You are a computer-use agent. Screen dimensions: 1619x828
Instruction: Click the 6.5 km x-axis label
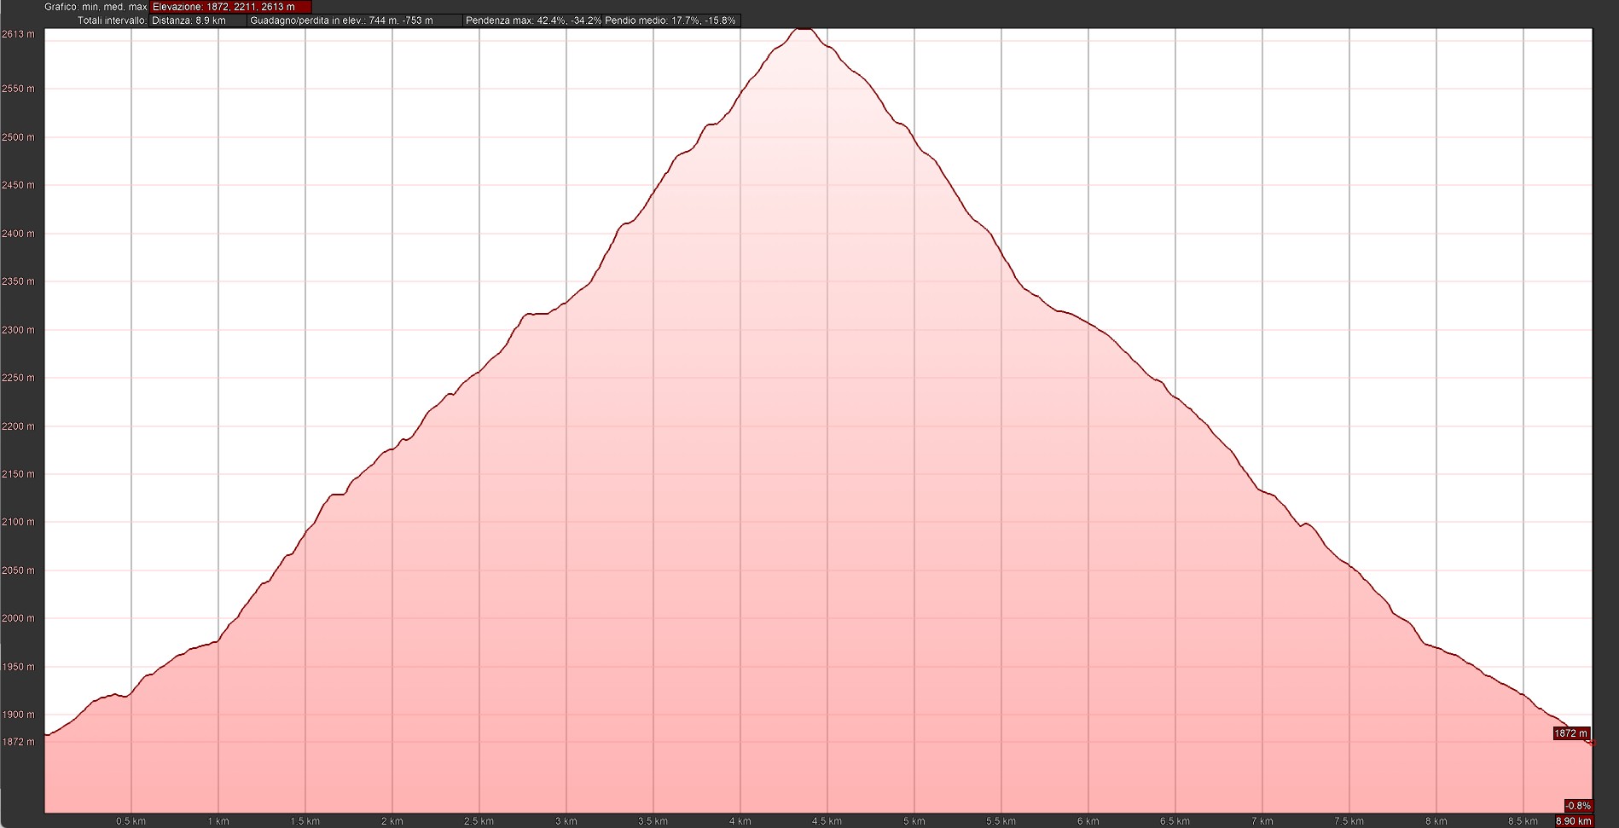tap(1175, 821)
